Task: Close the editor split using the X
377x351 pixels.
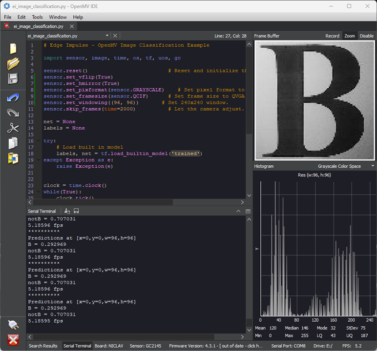Action: (x=115, y=36)
